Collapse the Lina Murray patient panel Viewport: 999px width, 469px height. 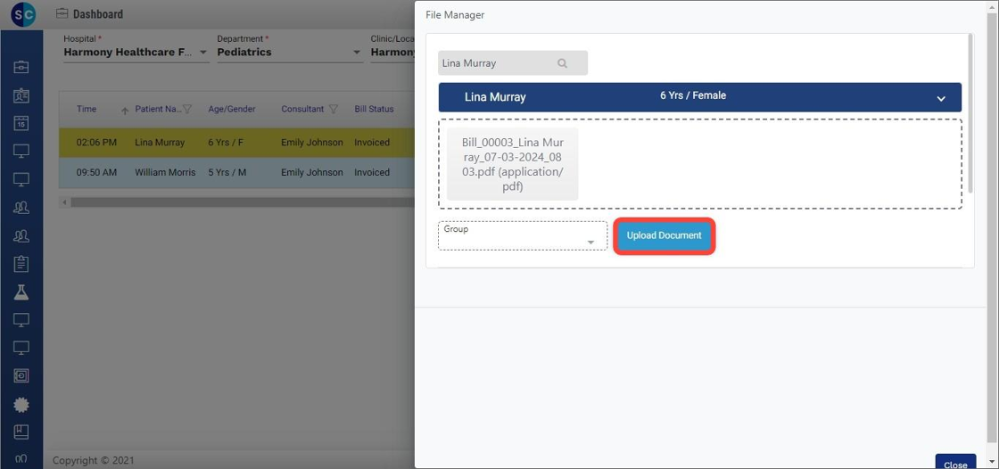(x=940, y=98)
